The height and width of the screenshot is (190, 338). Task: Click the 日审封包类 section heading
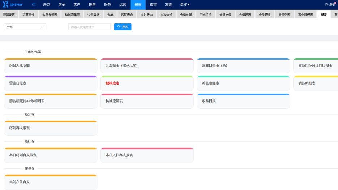point(33,52)
